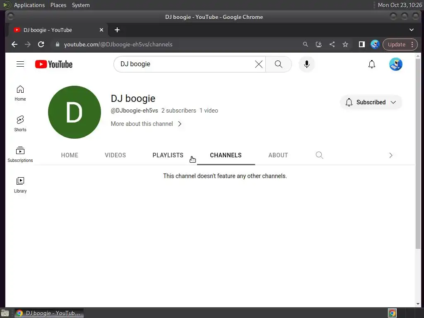Click the DJ boogie channel avatar
This screenshot has height=318, width=424.
tap(75, 112)
